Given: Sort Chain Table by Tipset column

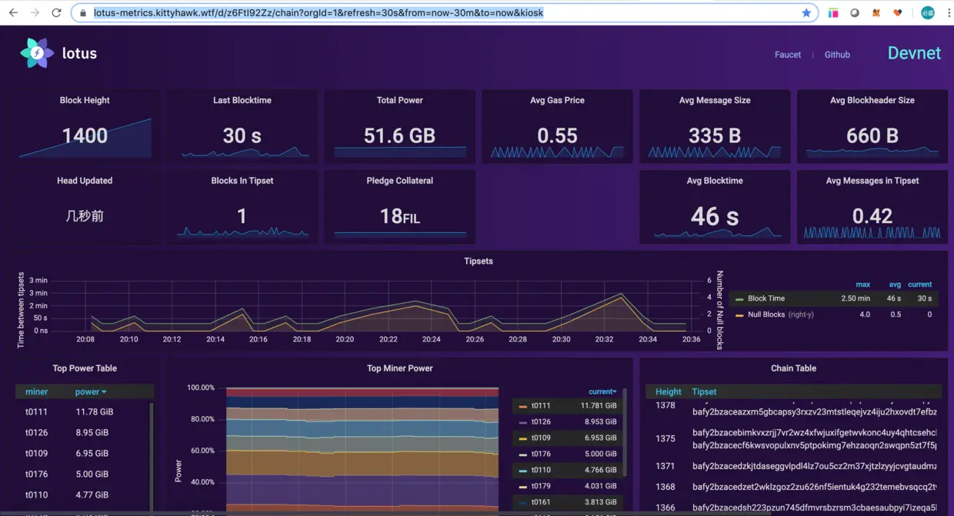Looking at the screenshot, I should (x=704, y=391).
